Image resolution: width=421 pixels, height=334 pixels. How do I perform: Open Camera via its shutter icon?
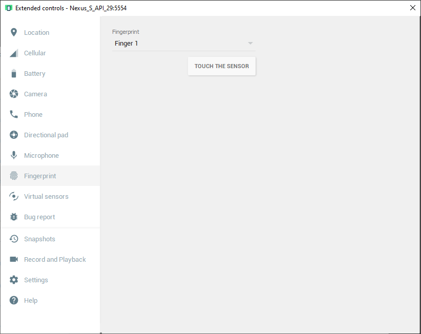pyautogui.click(x=14, y=94)
